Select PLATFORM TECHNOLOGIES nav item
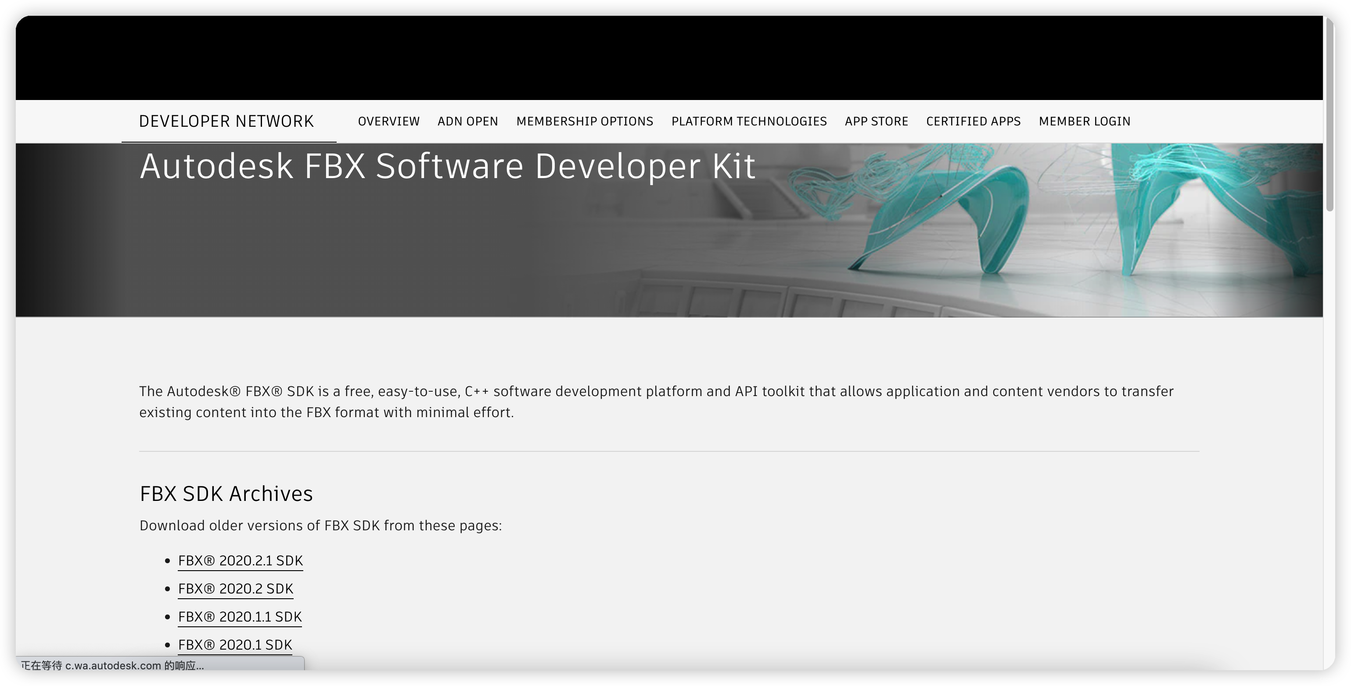 [x=748, y=121]
